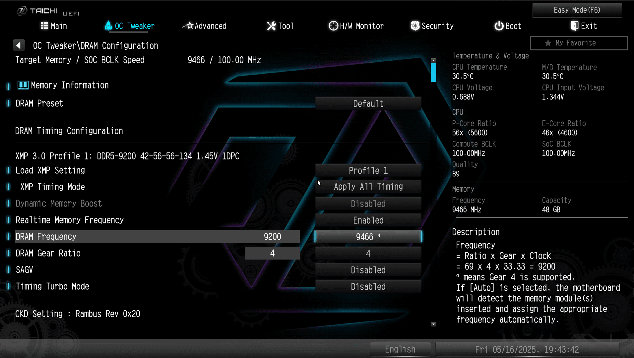The height and width of the screenshot is (358, 634).
Task: Click the scrollbar up arrow
Action: click(x=433, y=61)
